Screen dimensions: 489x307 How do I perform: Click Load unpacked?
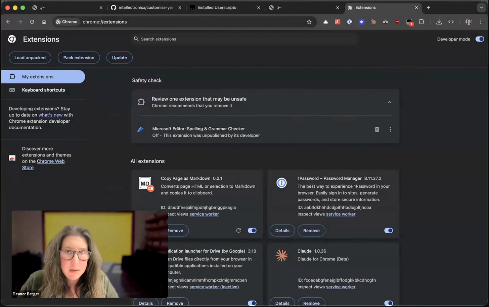tap(30, 58)
